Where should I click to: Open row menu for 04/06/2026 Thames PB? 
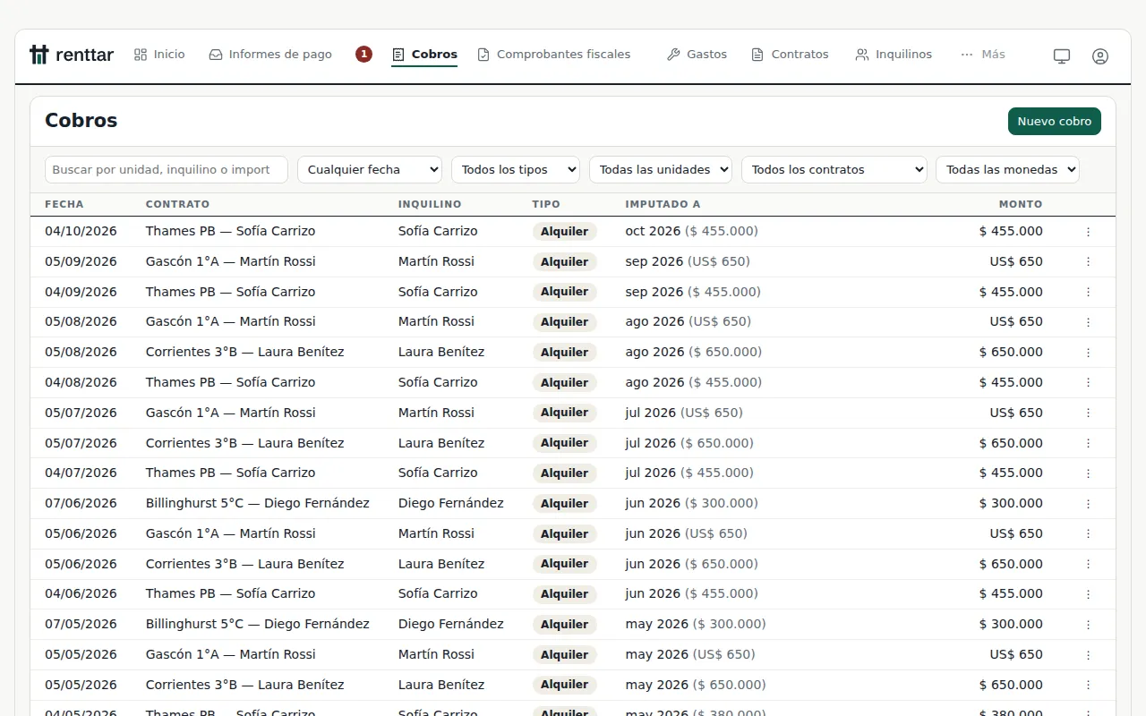[x=1089, y=594]
